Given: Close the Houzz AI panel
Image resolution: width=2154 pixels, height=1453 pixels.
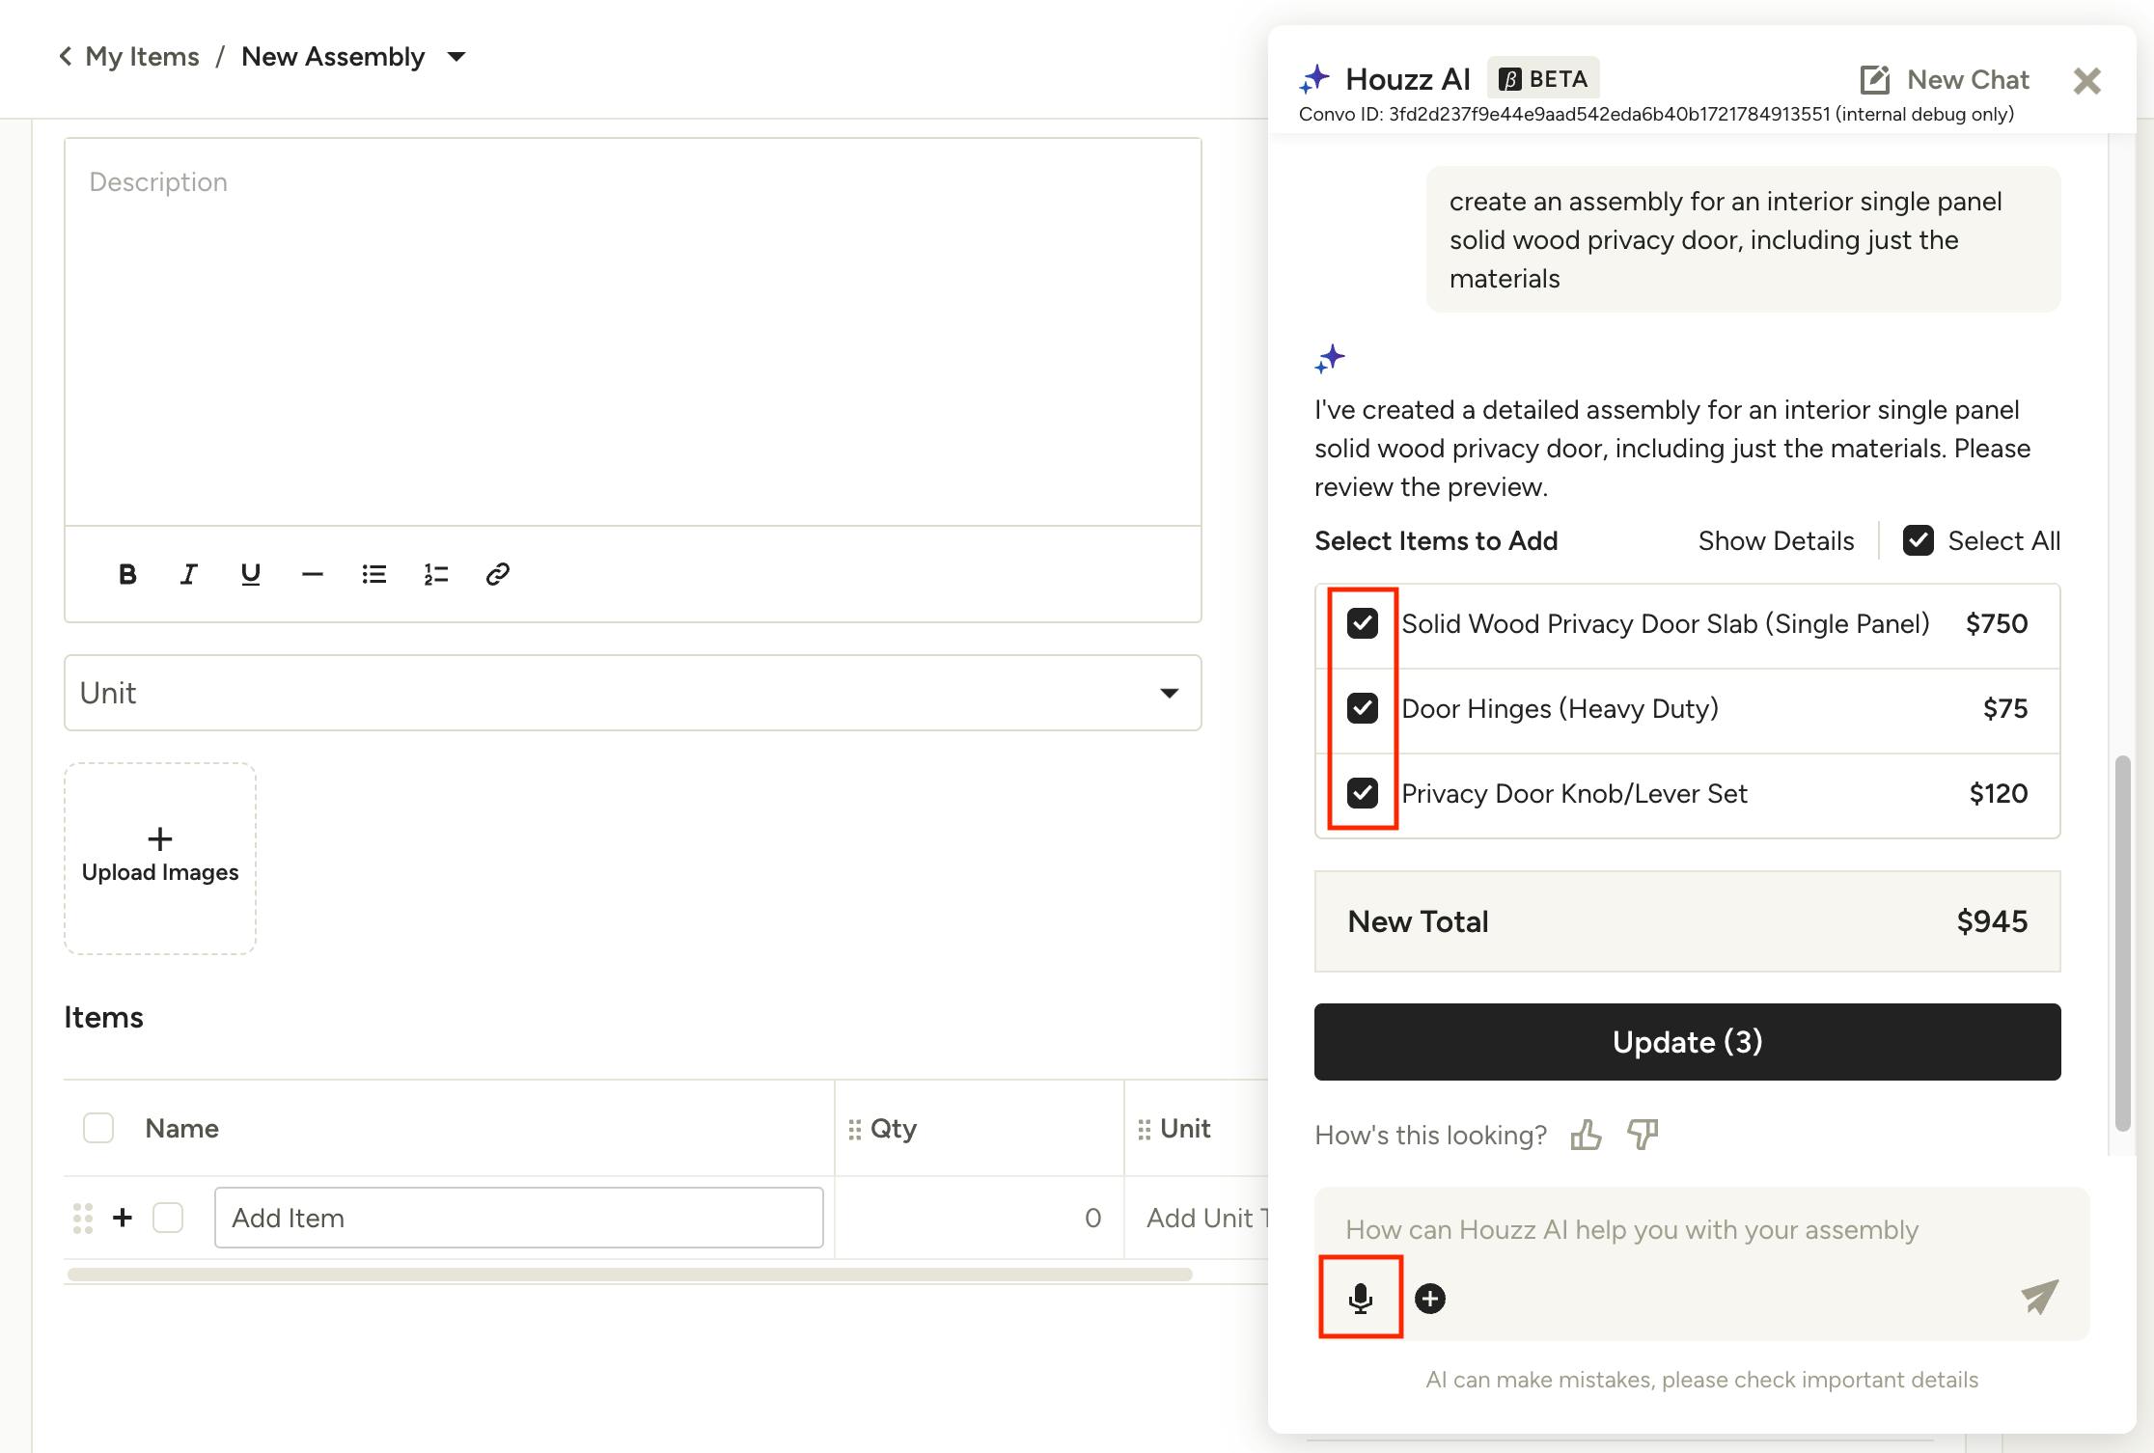Looking at the screenshot, I should pyautogui.click(x=2087, y=81).
